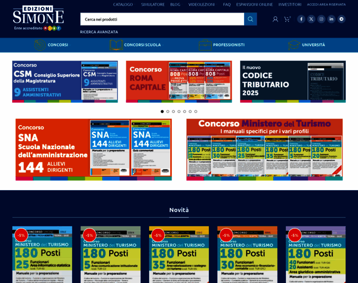358x283 pixels.
Task: Open Espansioni Online menu item
Action: coord(254,5)
